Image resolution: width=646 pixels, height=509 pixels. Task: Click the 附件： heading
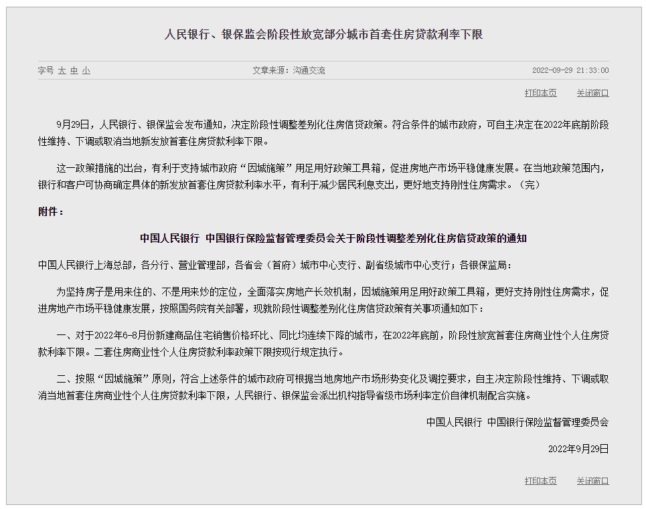pyautogui.click(x=51, y=211)
